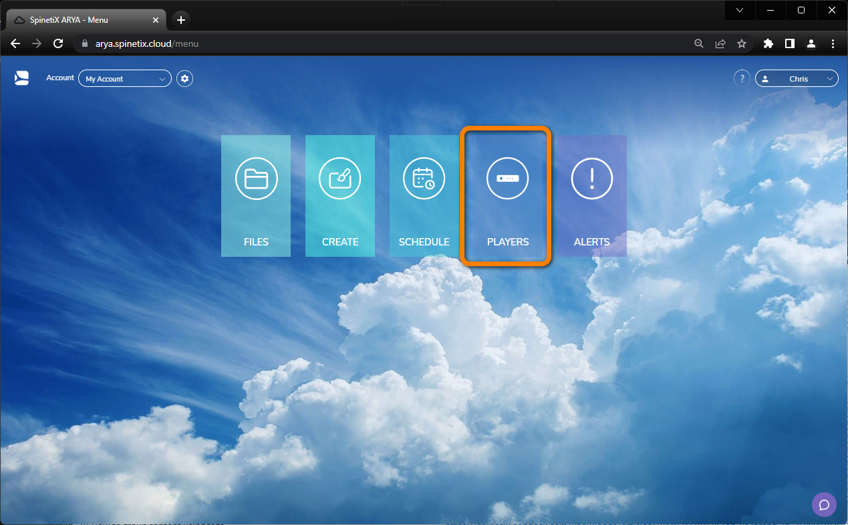Toggle the browser side panel
This screenshot has height=525, width=848.
(x=790, y=43)
